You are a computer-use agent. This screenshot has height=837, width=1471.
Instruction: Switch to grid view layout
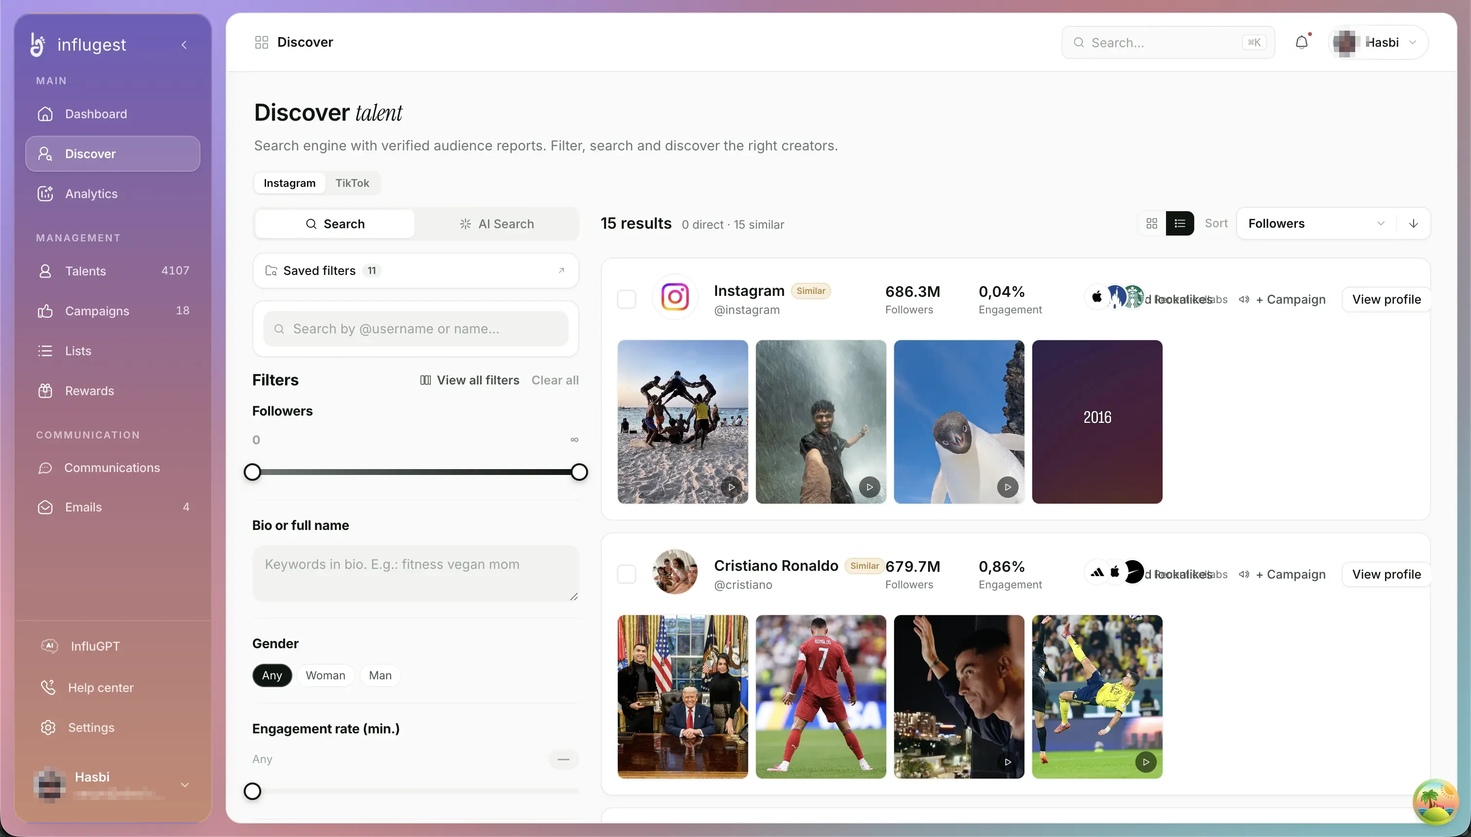[x=1151, y=223]
